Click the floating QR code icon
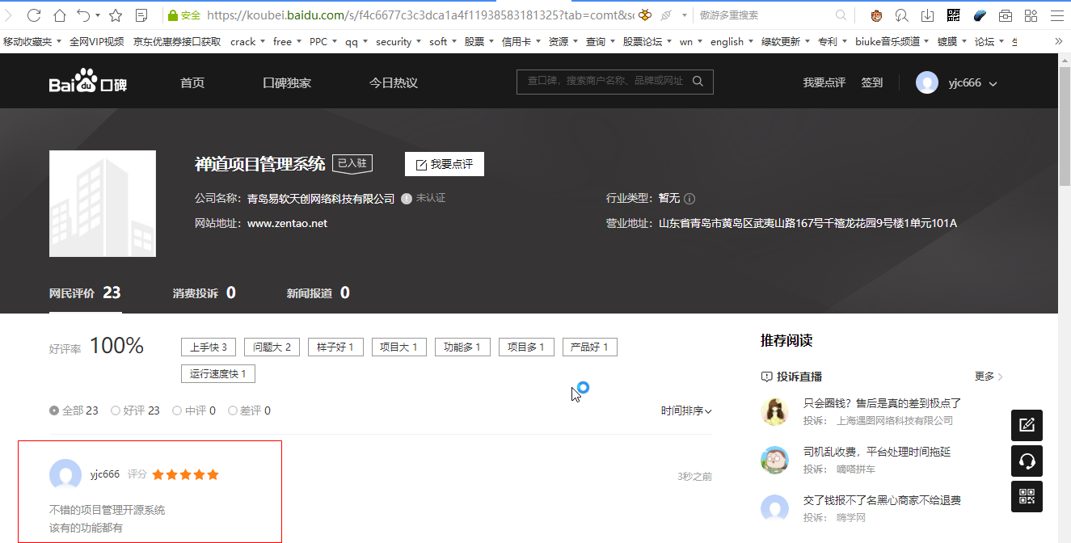1071x543 pixels. click(x=1027, y=496)
